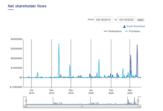
Task: Click the Excel download arrow icon
Action: tap(124, 26)
